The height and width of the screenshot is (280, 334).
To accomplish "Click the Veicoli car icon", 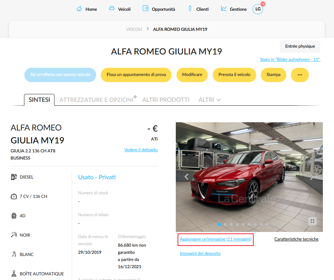I will point(112,9).
